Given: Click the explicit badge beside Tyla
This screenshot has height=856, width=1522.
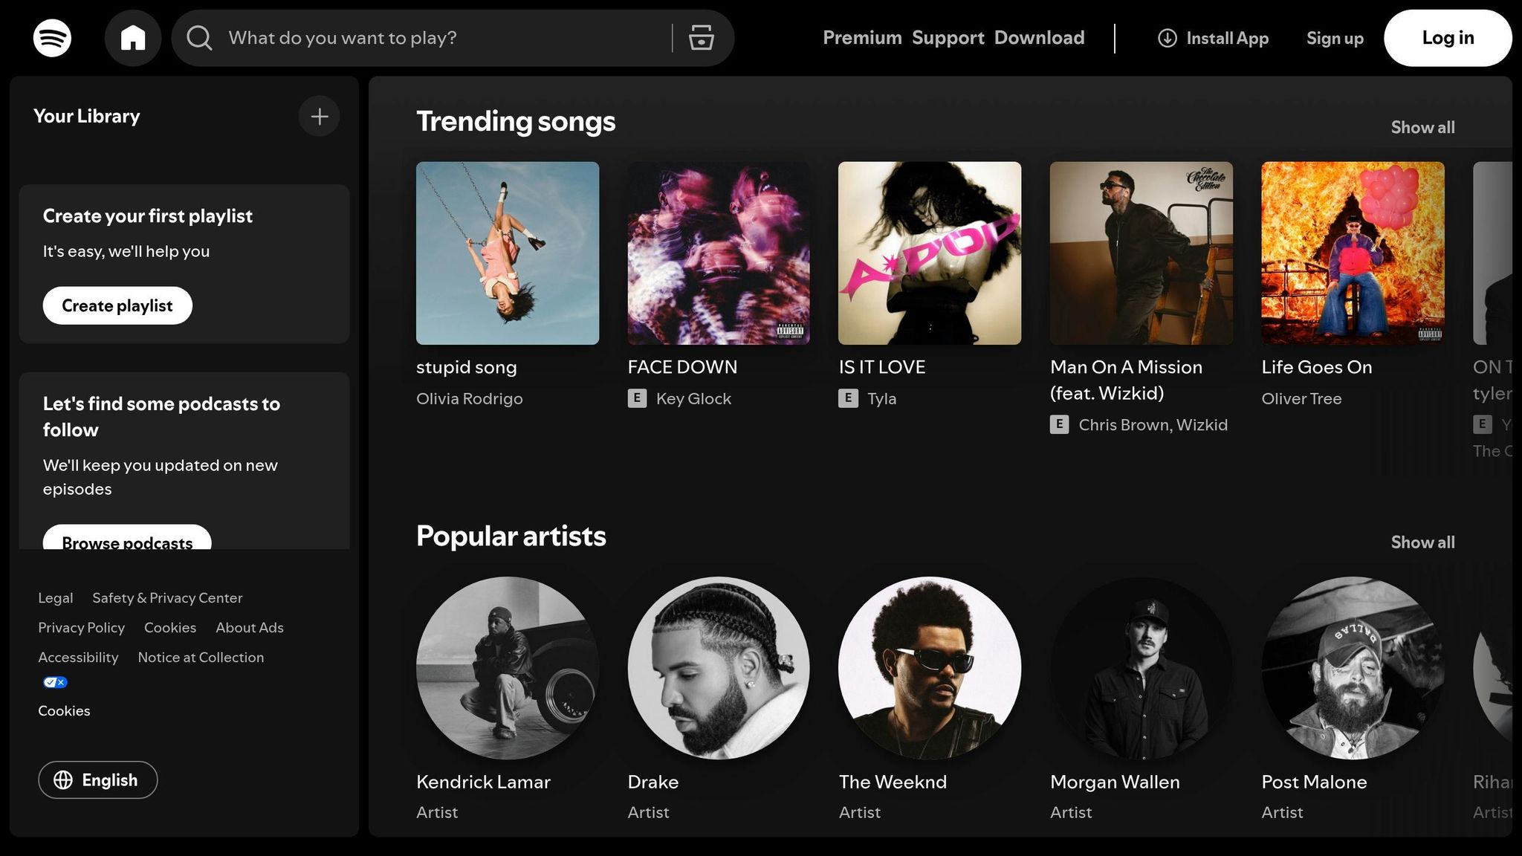Looking at the screenshot, I should [x=848, y=398].
